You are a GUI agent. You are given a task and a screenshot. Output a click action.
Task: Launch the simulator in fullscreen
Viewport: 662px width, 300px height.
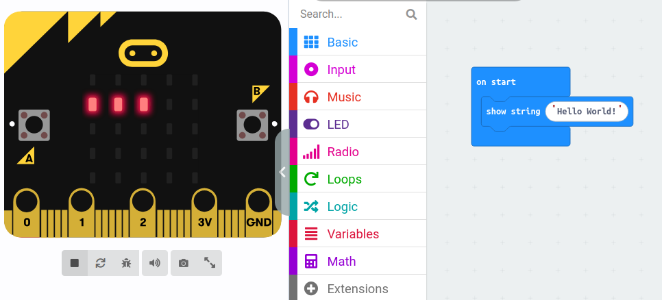tap(210, 263)
